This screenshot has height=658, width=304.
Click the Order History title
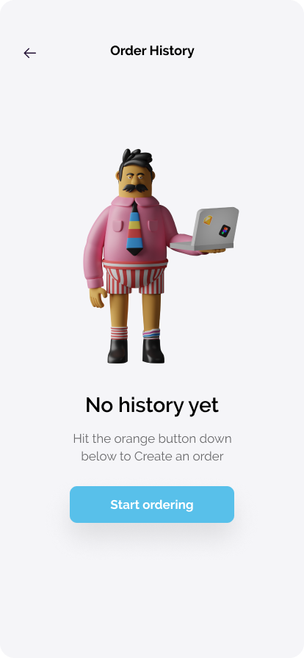click(x=152, y=51)
